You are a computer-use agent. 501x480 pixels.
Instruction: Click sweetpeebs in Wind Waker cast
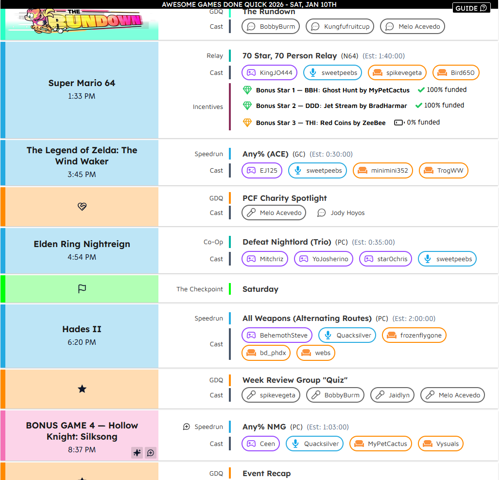[x=317, y=170]
